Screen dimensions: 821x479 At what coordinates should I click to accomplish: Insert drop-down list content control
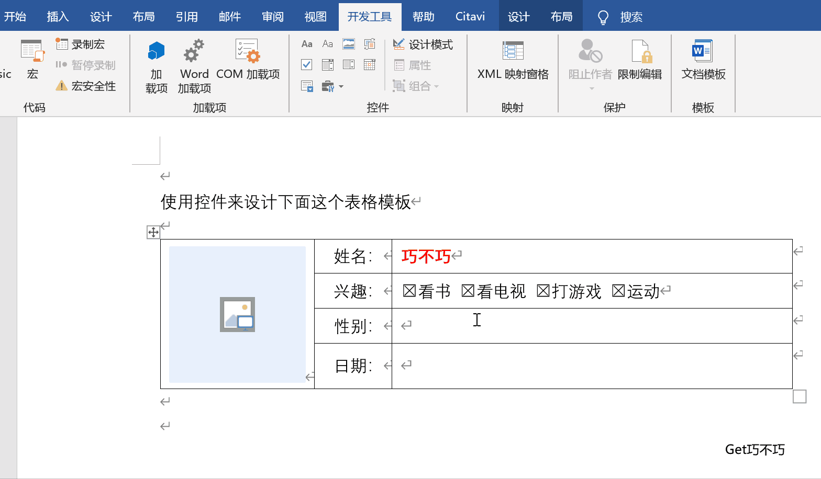click(349, 65)
